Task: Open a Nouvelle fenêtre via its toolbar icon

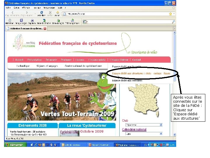Action: pos(44,20)
